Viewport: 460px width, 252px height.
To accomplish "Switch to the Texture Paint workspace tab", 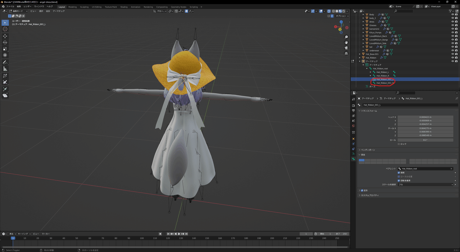I will tap(111, 7).
